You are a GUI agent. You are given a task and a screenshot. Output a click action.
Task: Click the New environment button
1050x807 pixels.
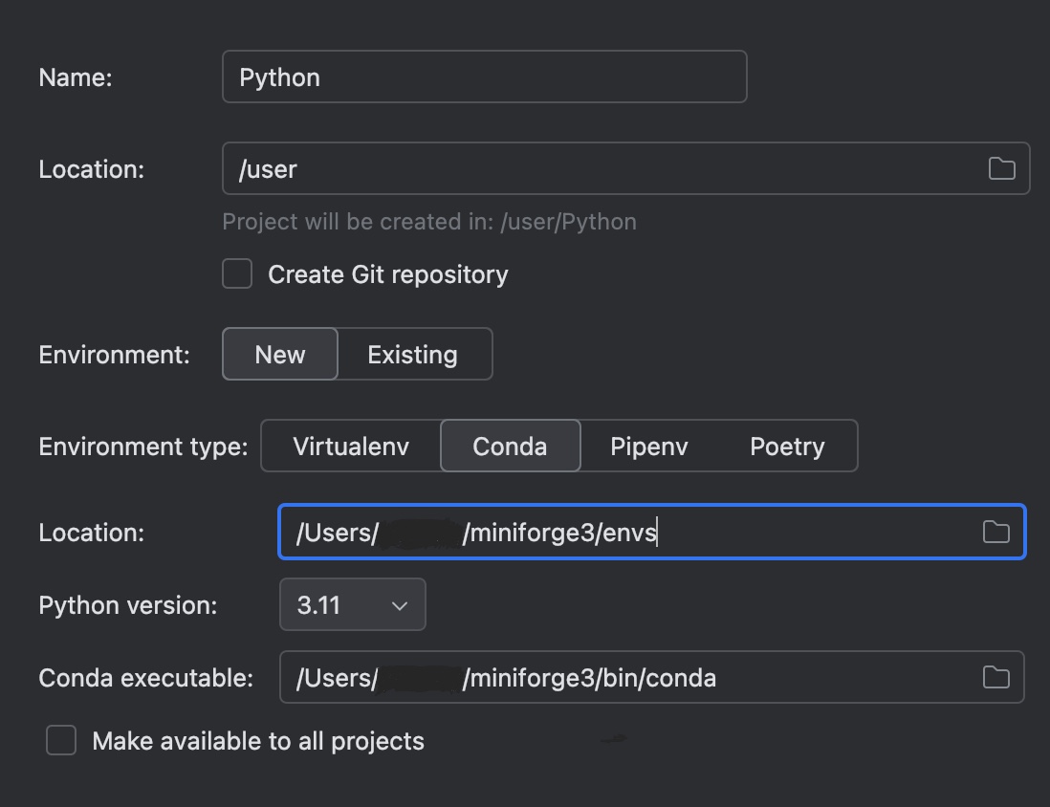pos(279,354)
